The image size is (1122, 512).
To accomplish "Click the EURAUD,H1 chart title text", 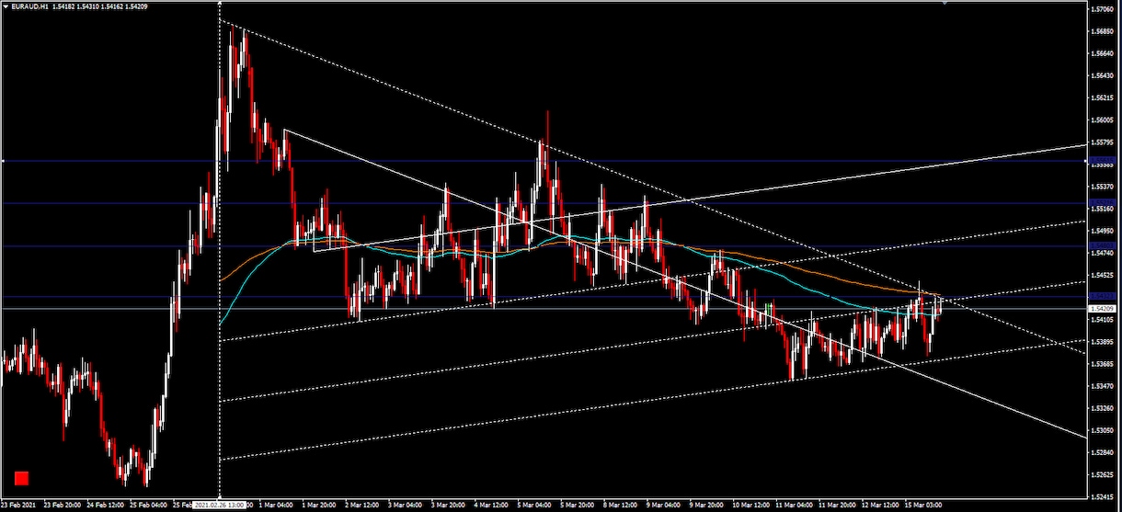I will 30,7.
